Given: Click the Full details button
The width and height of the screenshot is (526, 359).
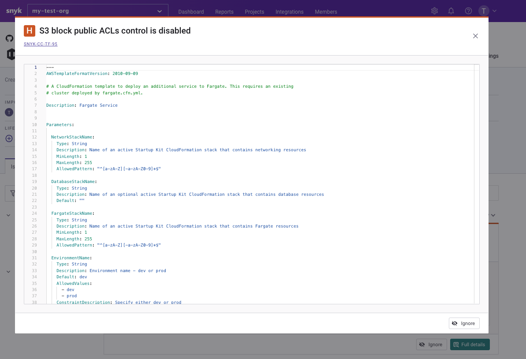Looking at the screenshot, I should click(470, 344).
